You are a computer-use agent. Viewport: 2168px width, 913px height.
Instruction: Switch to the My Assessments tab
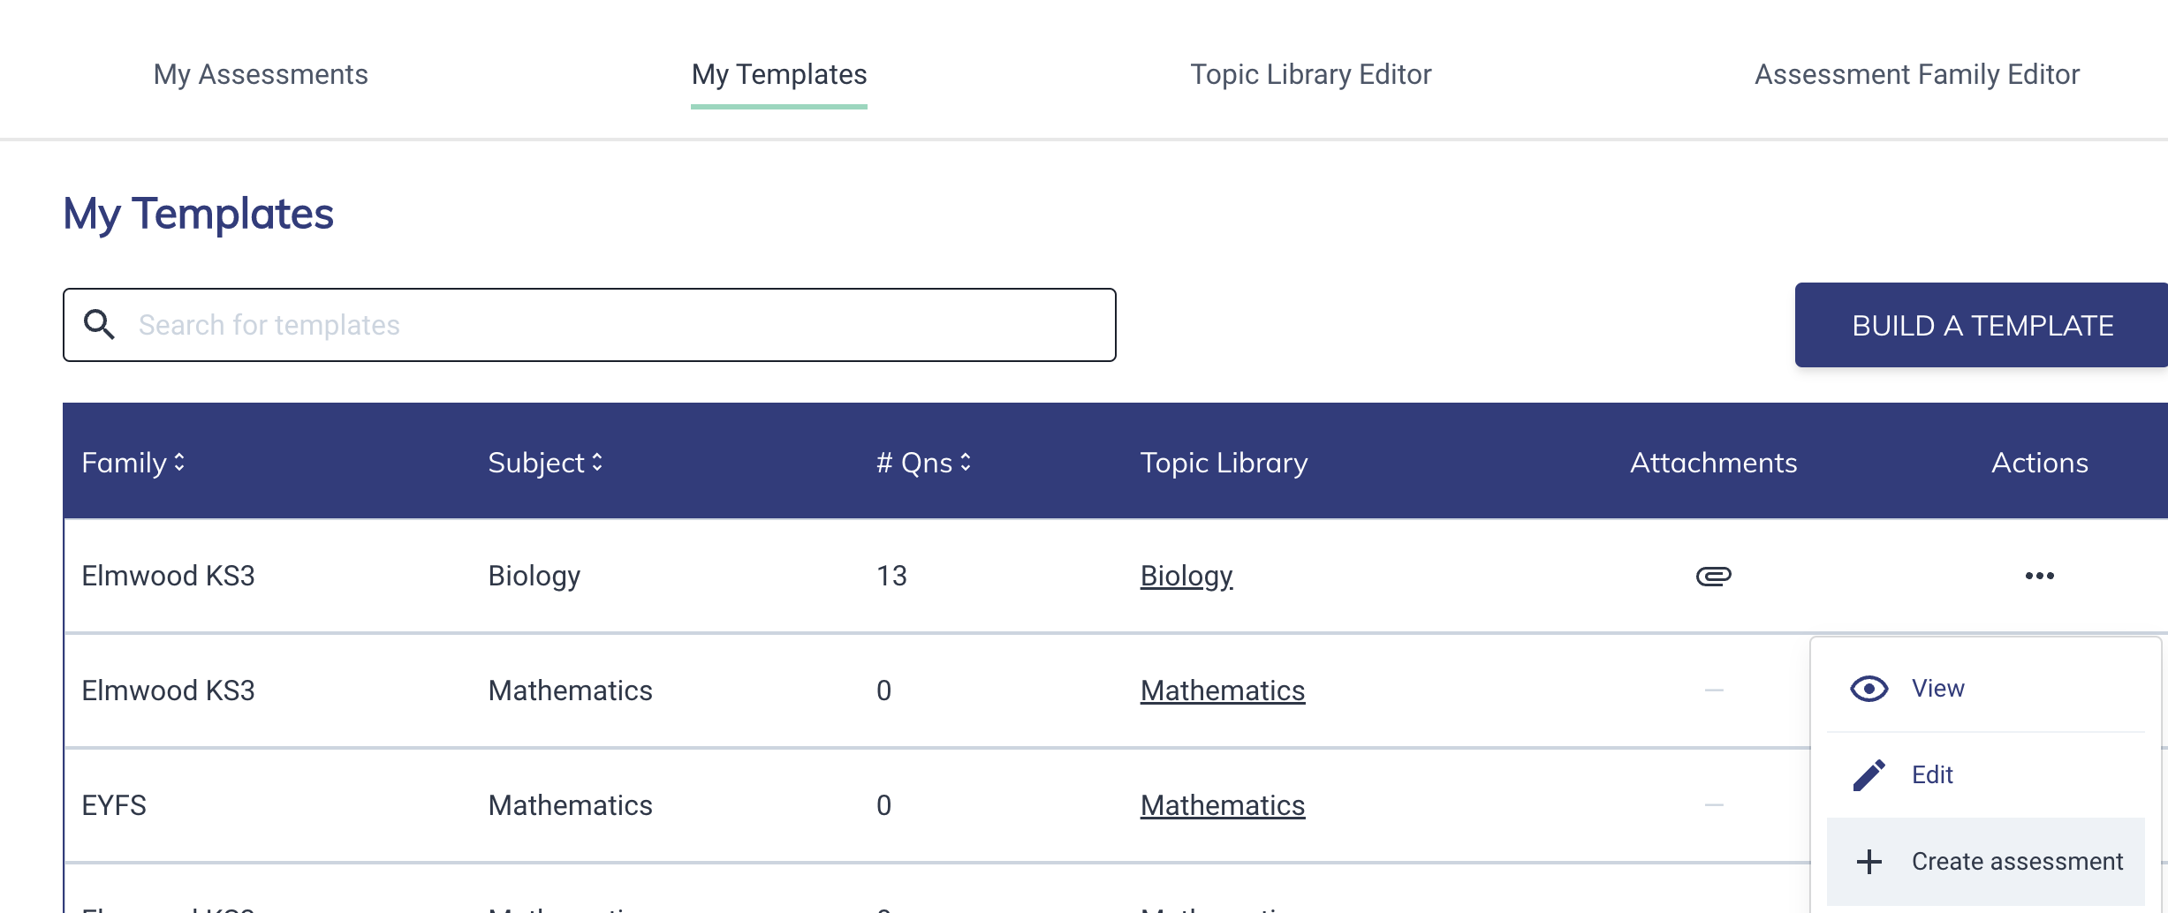[x=261, y=74]
